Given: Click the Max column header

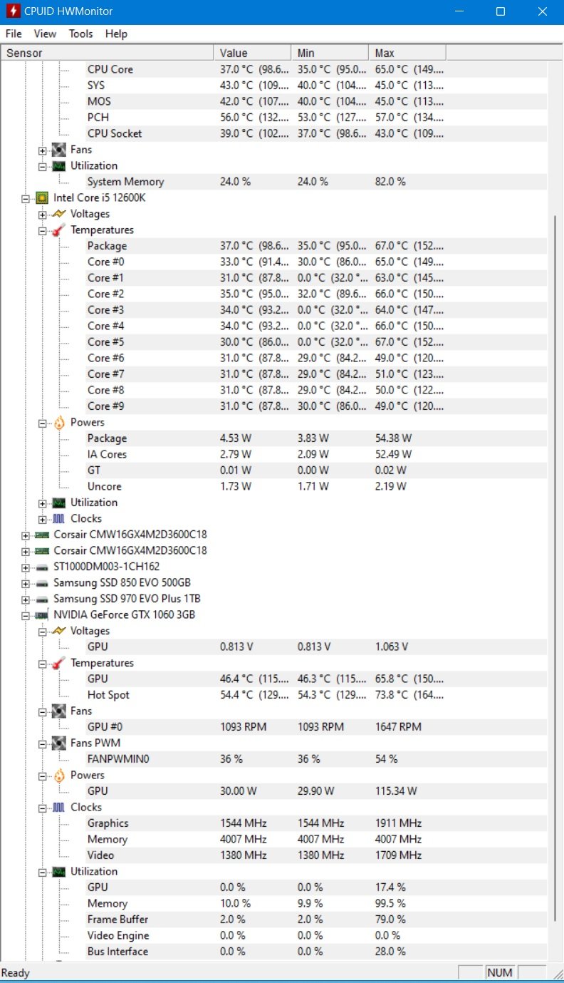Looking at the screenshot, I should [x=407, y=53].
